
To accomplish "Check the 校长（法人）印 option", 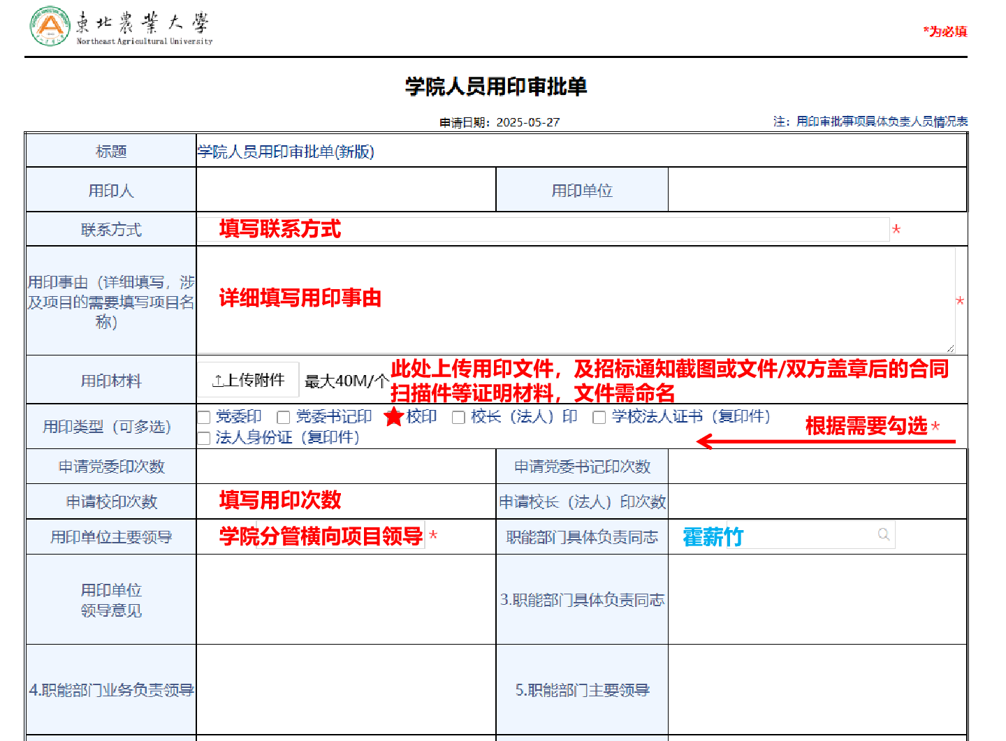I will (458, 418).
